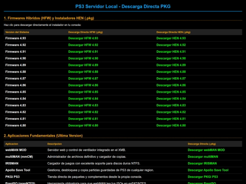Image resolution: width=246 pixels, height=184 pixels.
Task: Download HFW 4.80 package
Action: 83,125
